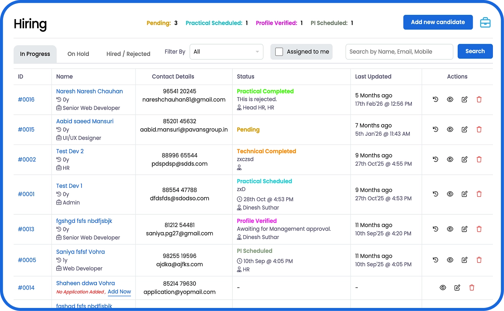The image size is (504, 311).
Task: Delete candidate #0013 record
Action: pyautogui.click(x=479, y=229)
